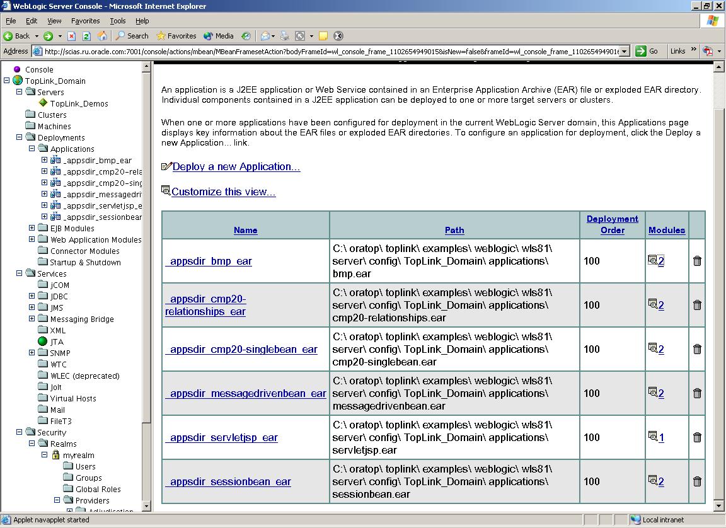Click the green JTA node icon
The height and width of the screenshot is (528, 726).
(x=43, y=341)
